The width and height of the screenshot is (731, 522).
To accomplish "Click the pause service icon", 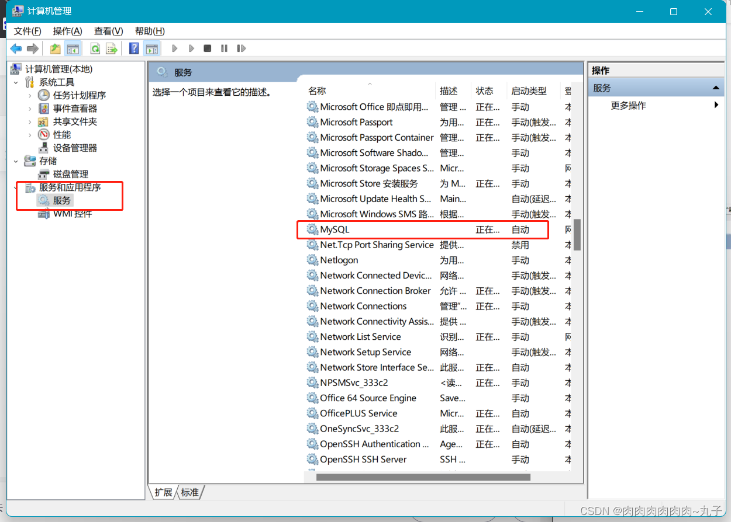I will tap(224, 48).
